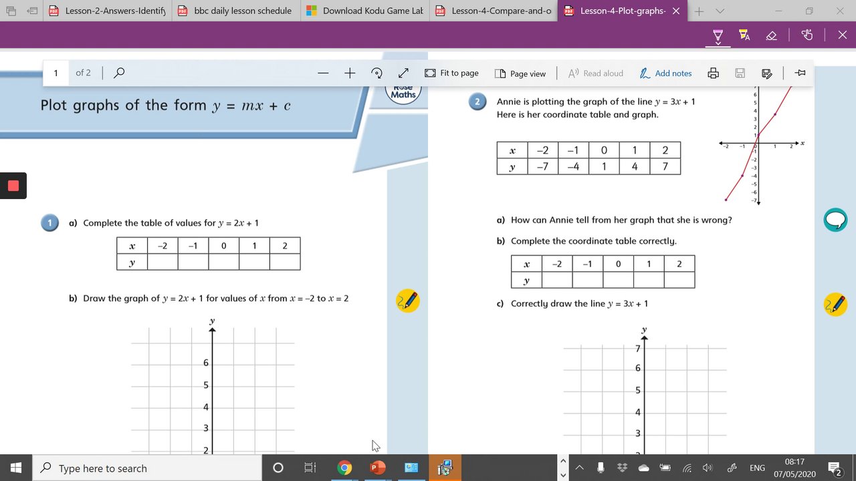Viewport: 856px width, 481px height.
Task: Show hidden system tray icons
Action: (579, 468)
